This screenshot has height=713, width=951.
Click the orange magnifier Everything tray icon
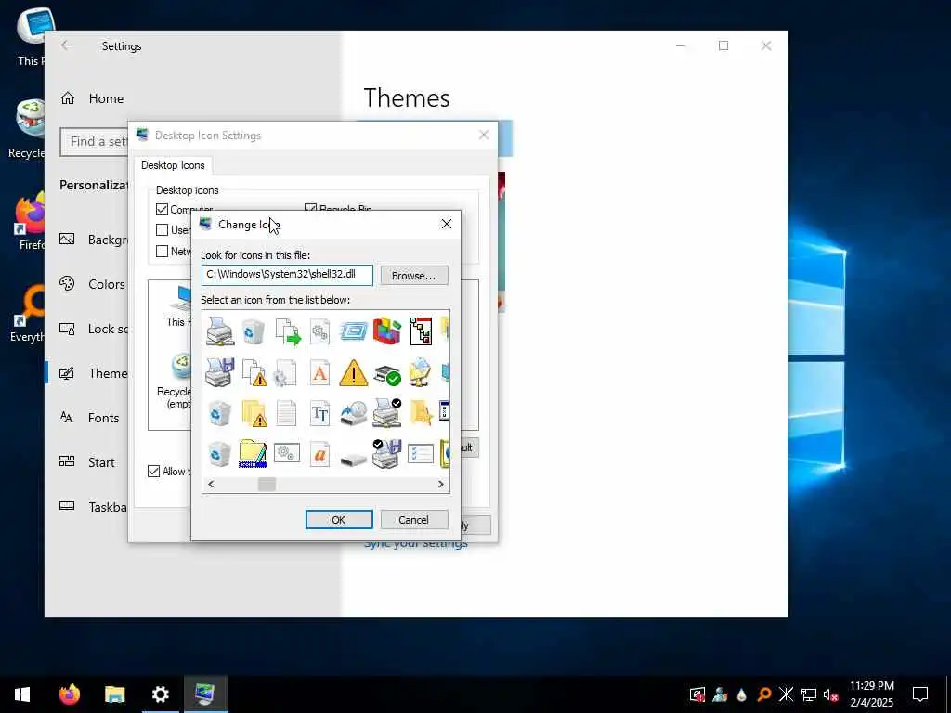pyautogui.click(x=763, y=694)
